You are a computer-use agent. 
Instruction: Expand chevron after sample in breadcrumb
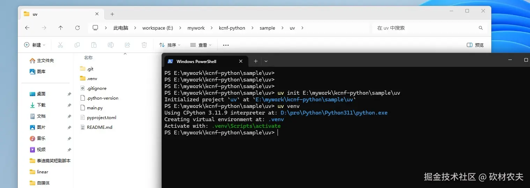pyautogui.click(x=282, y=28)
